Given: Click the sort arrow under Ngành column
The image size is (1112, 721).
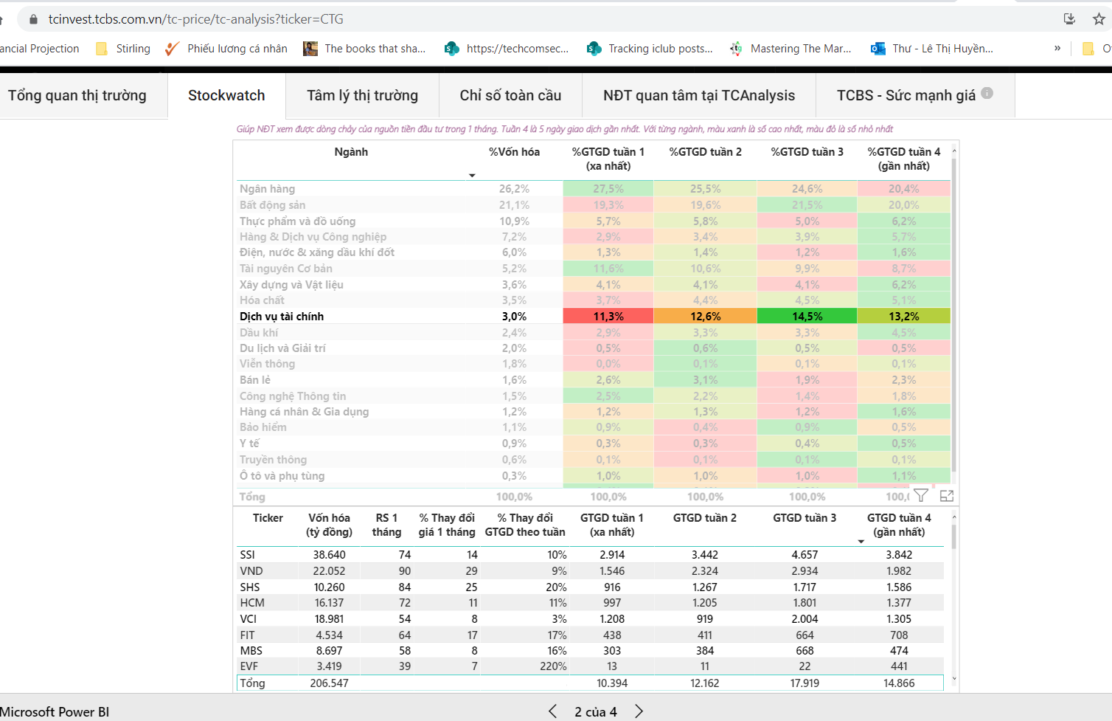Looking at the screenshot, I should tap(472, 176).
